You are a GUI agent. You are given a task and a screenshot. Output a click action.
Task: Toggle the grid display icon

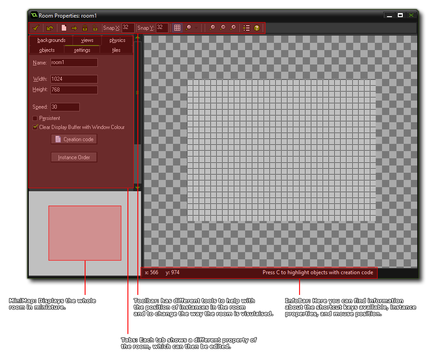click(x=178, y=28)
